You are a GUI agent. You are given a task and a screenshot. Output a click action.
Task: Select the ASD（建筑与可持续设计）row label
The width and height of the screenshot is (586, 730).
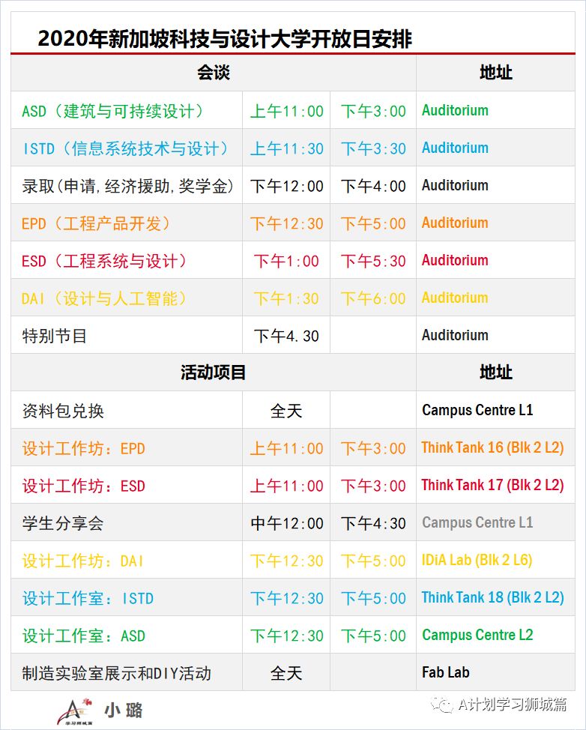click(113, 111)
